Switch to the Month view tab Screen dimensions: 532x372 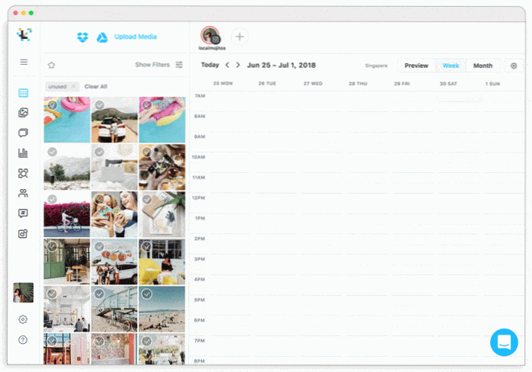click(482, 66)
